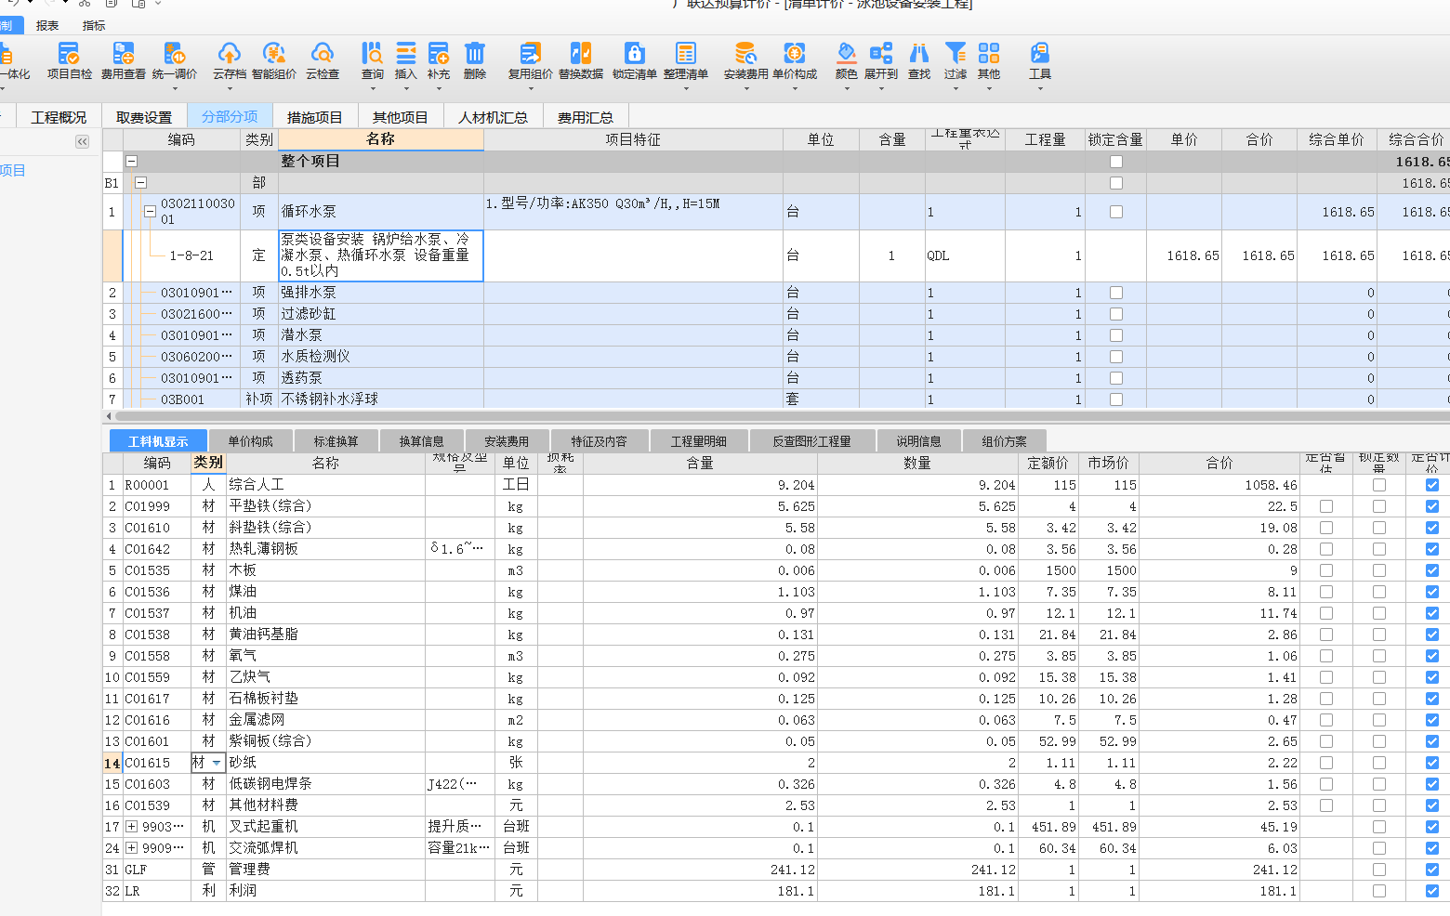Image resolution: width=1450 pixels, height=916 pixels.
Task: Click the 查询 toolbar icon
Action: [x=373, y=60]
